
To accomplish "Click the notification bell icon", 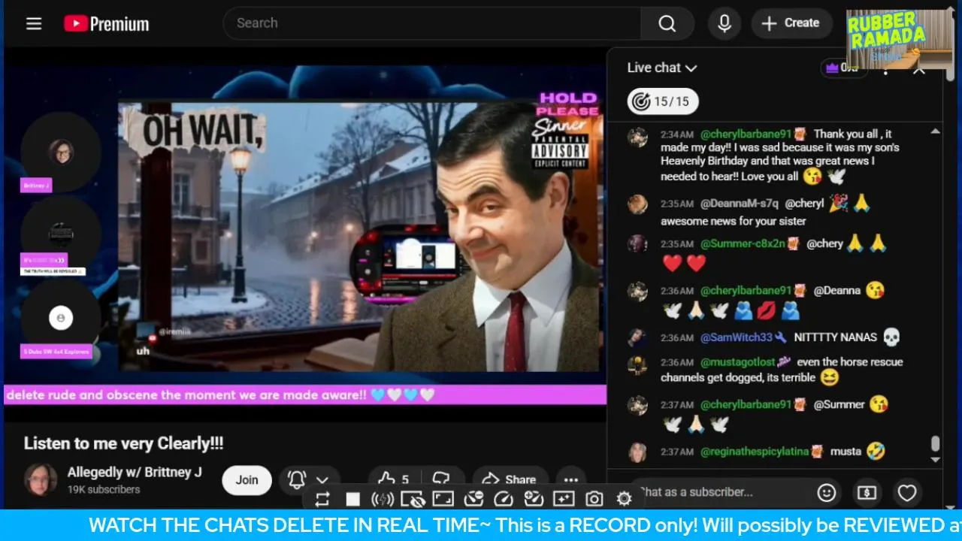I will (297, 479).
